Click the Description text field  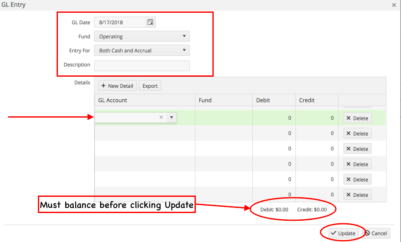point(142,66)
